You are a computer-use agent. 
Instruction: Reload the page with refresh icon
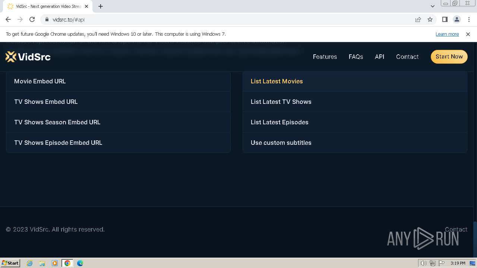tap(32, 19)
